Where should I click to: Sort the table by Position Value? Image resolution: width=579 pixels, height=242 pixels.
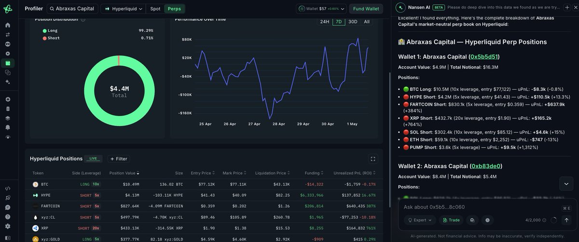[x=124, y=173]
